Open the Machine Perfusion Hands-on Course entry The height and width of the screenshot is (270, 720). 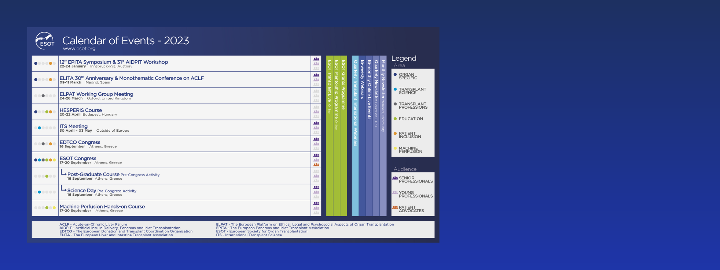tap(102, 207)
